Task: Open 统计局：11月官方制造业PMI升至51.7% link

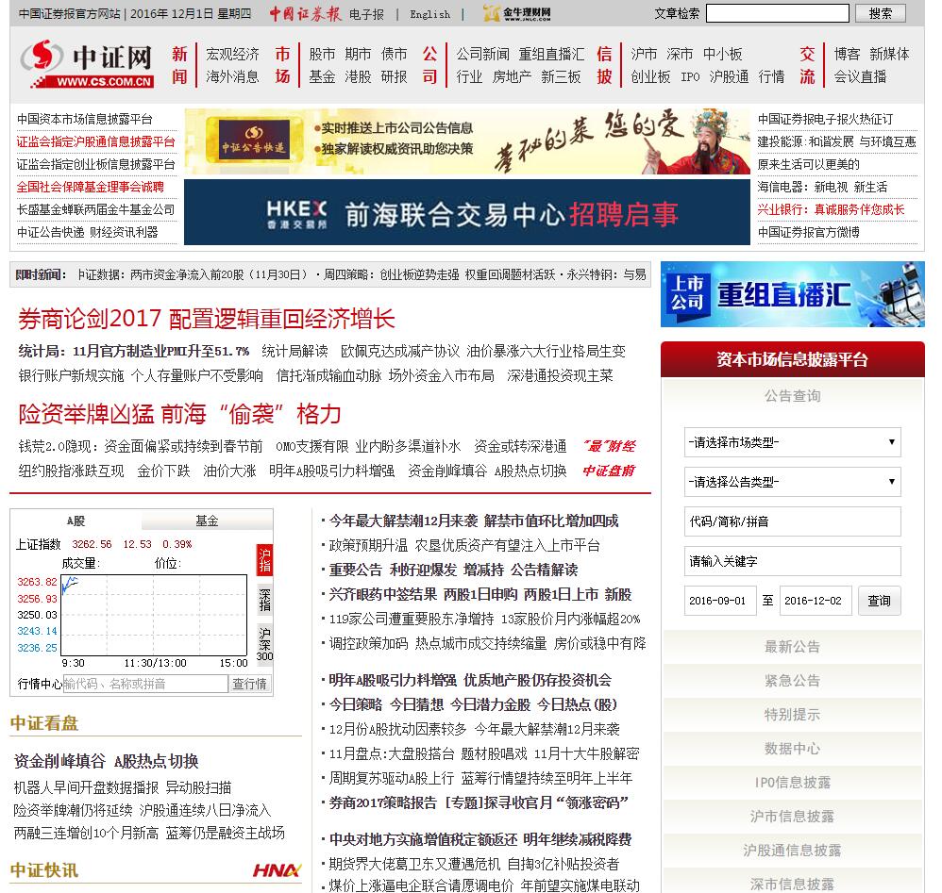Action: (x=134, y=351)
